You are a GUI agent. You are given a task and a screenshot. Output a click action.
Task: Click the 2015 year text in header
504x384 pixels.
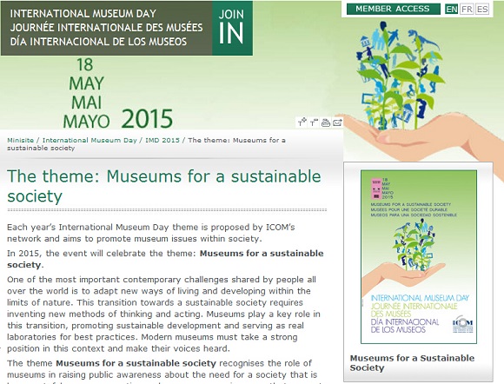click(147, 119)
